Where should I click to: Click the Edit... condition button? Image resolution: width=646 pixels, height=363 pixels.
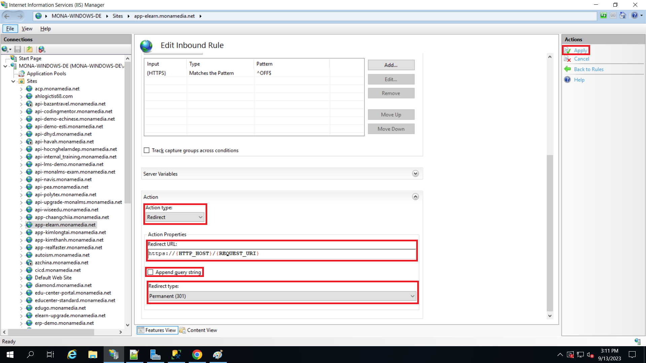click(x=391, y=79)
